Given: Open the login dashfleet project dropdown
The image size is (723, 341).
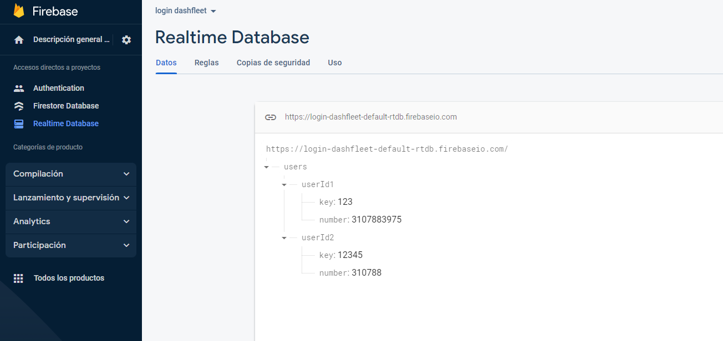Looking at the screenshot, I should (x=186, y=11).
